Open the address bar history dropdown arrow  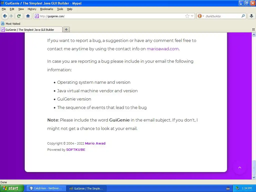click(192, 16)
